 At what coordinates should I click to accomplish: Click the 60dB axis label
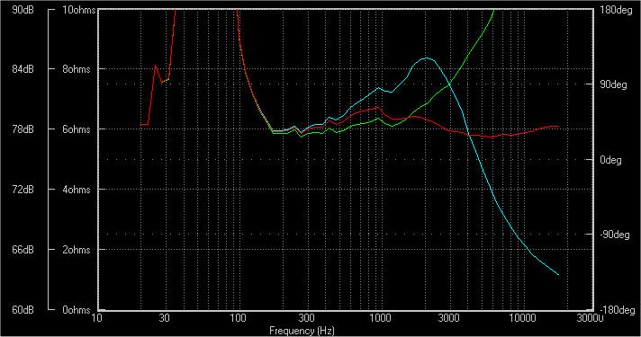[x=23, y=310]
